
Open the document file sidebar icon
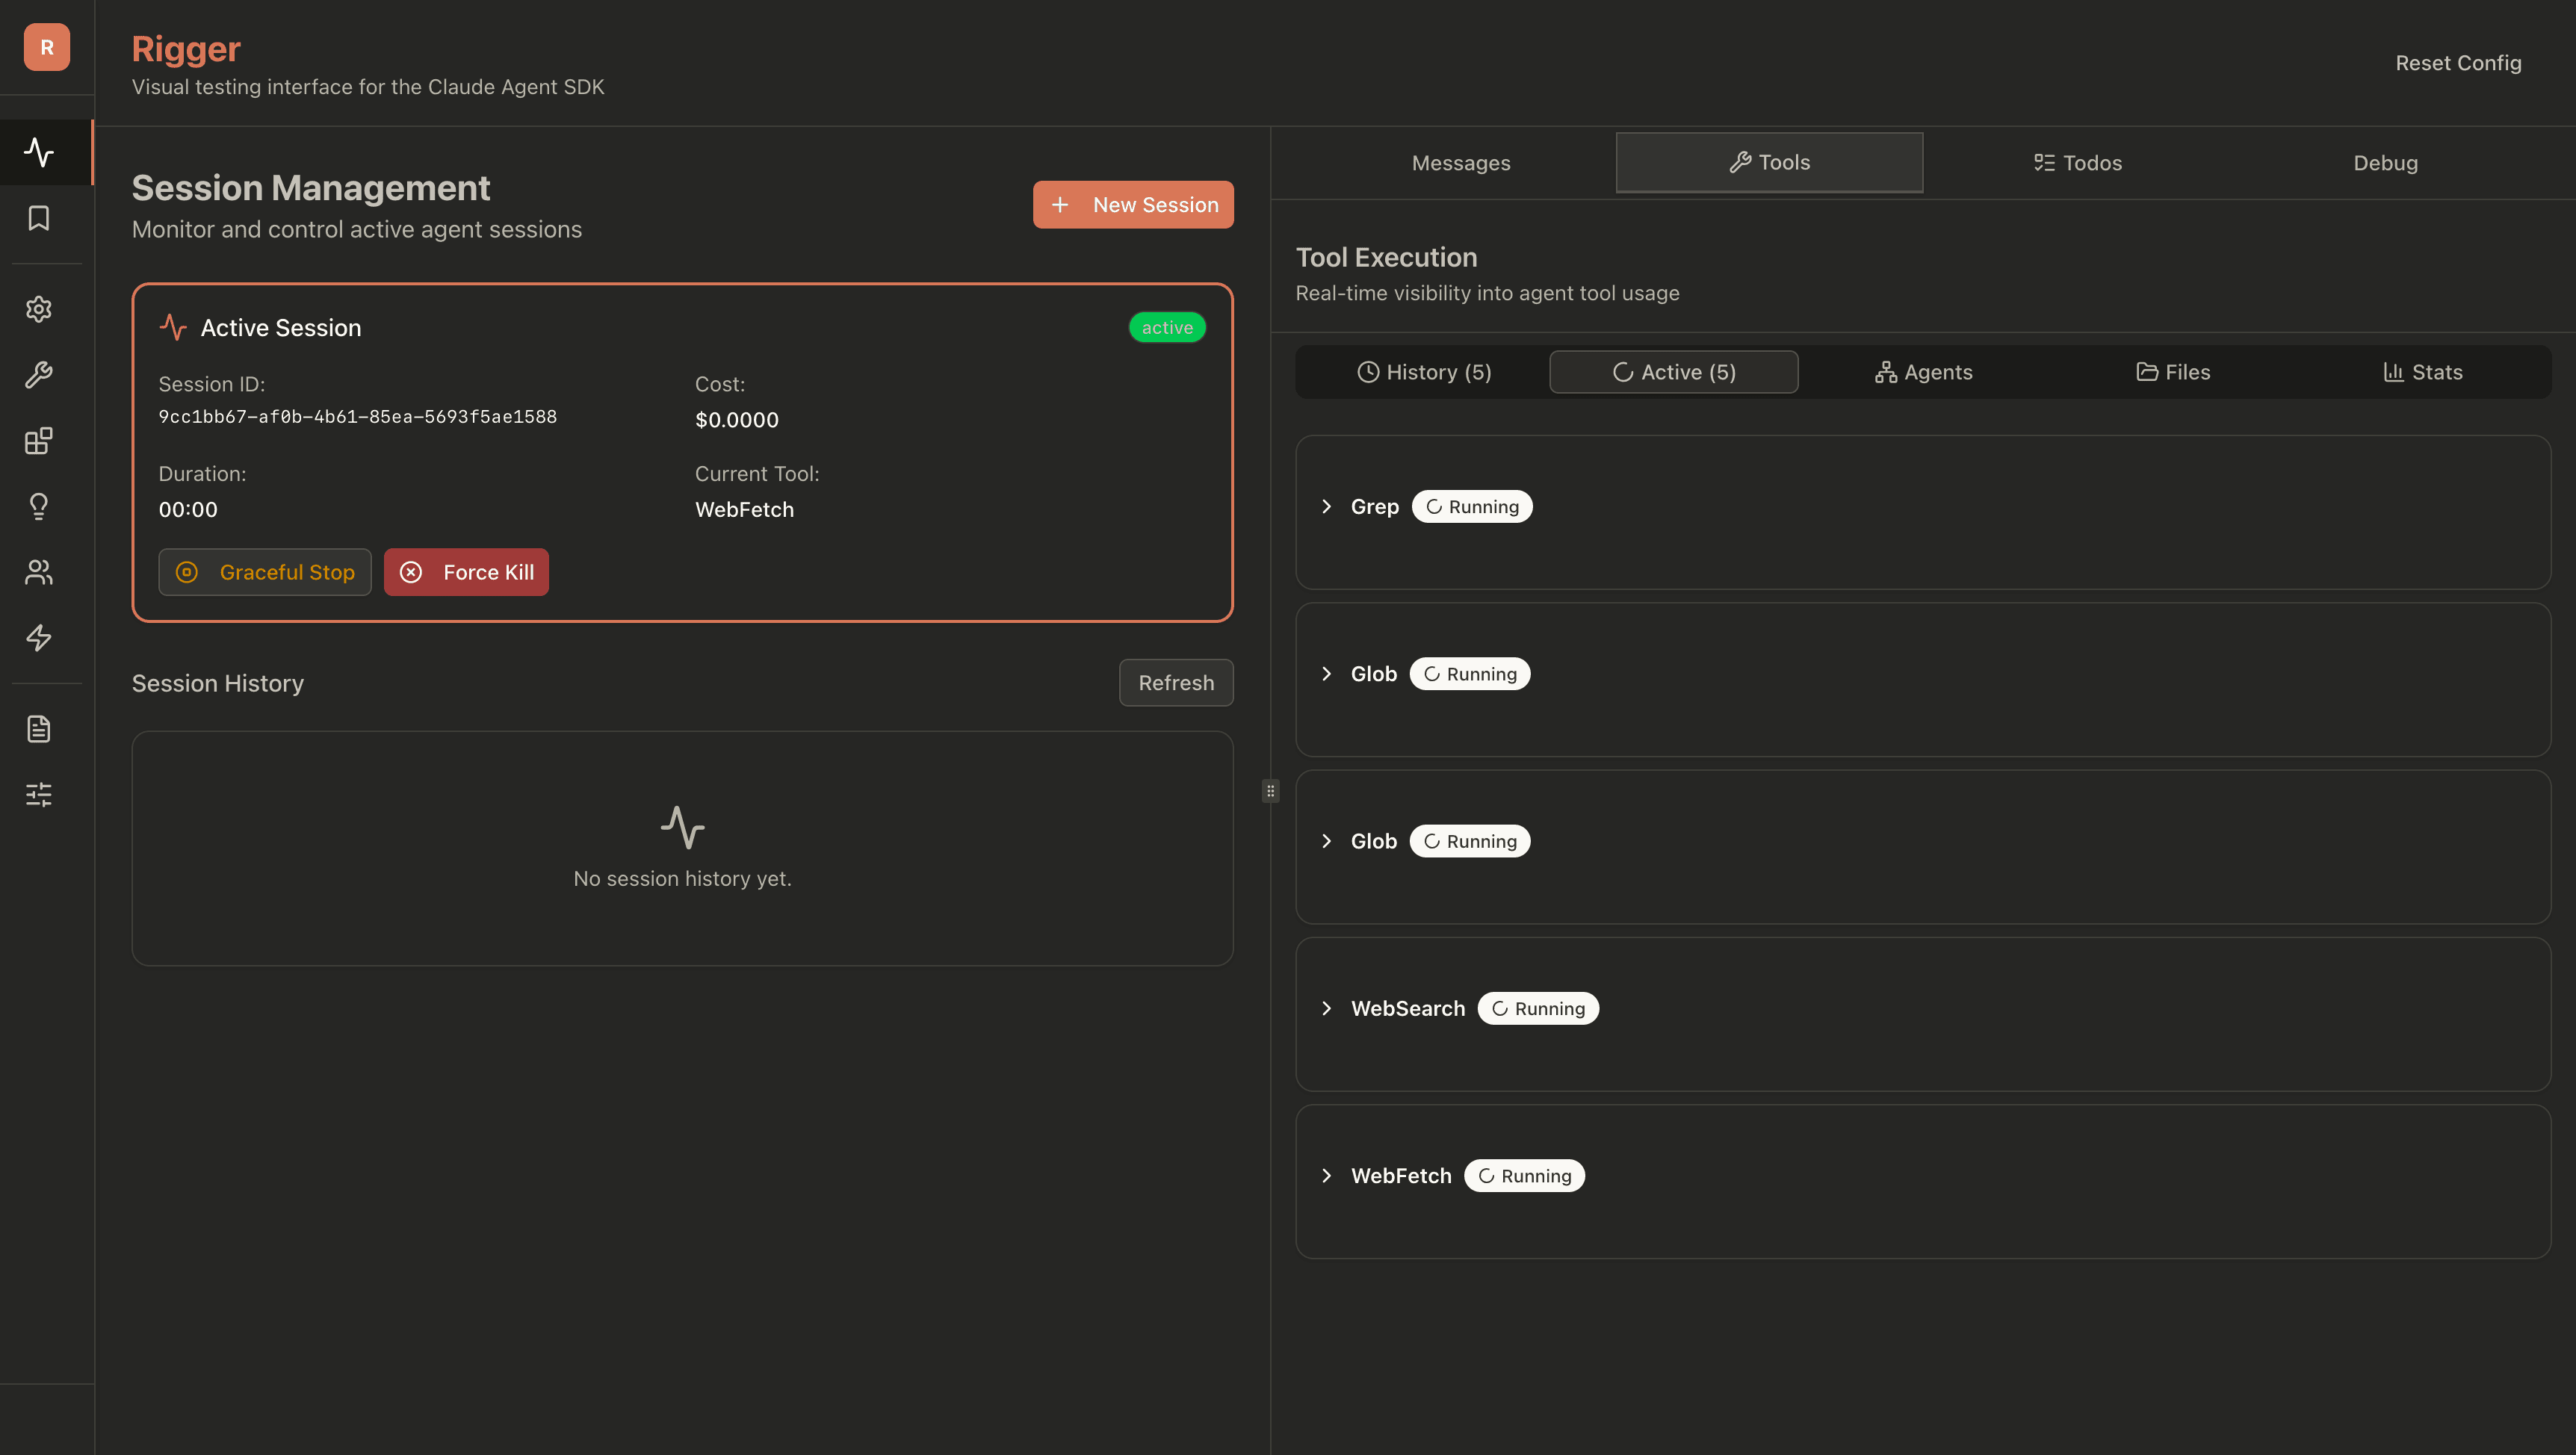click(39, 729)
